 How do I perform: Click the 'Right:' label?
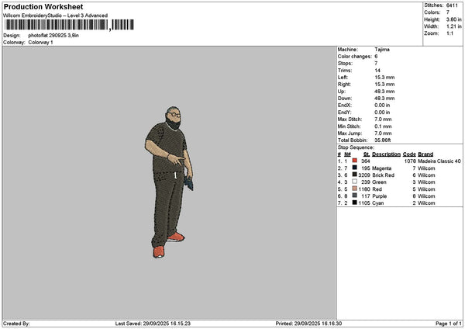coord(344,85)
